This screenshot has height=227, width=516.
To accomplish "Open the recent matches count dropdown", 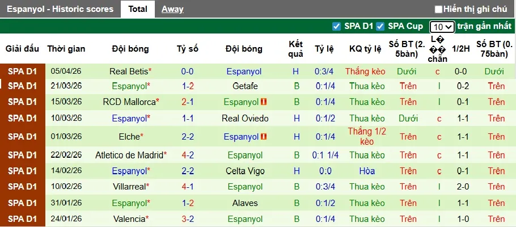I will [x=442, y=27].
